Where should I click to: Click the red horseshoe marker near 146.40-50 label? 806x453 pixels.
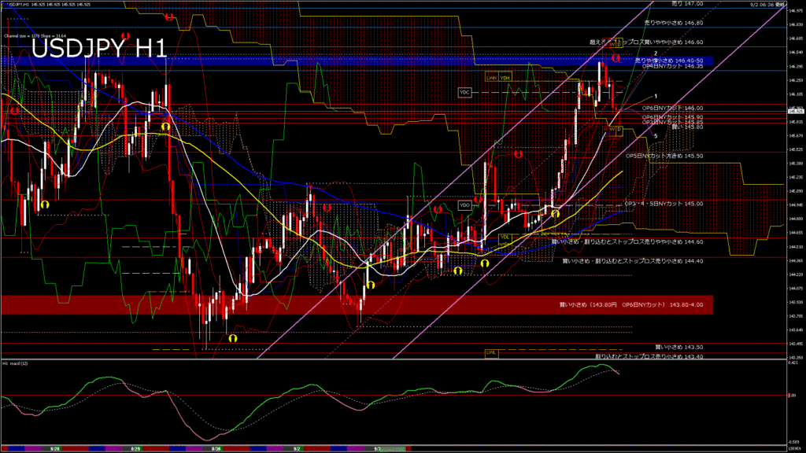616,58
